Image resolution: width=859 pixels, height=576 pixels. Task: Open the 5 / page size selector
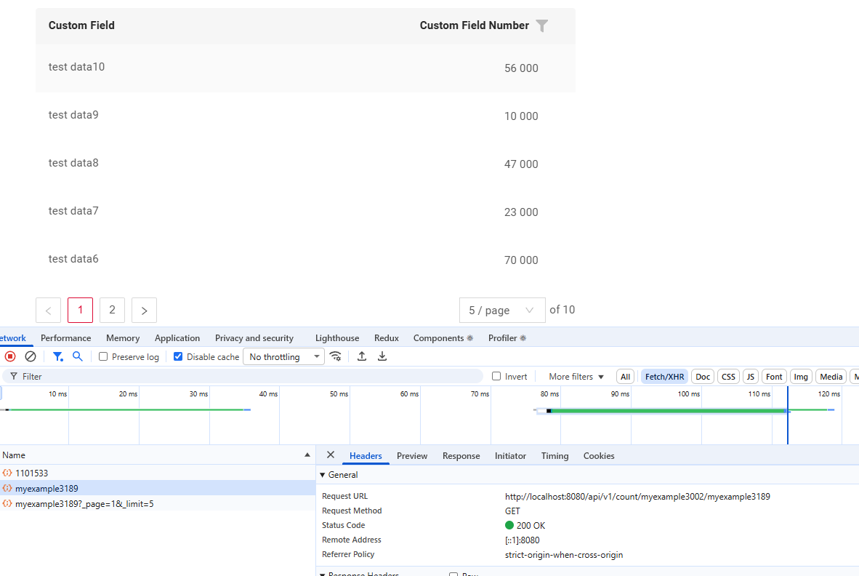tap(501, 311)
